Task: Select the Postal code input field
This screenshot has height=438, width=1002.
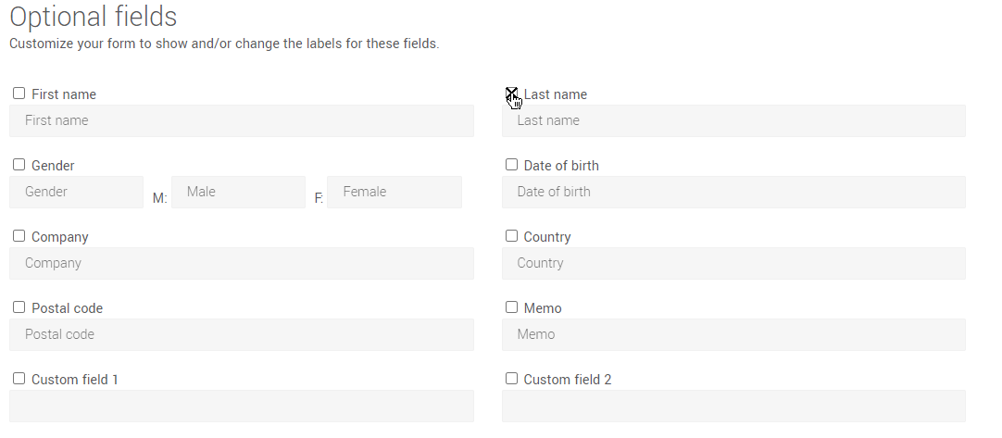Action: [241, 334]
